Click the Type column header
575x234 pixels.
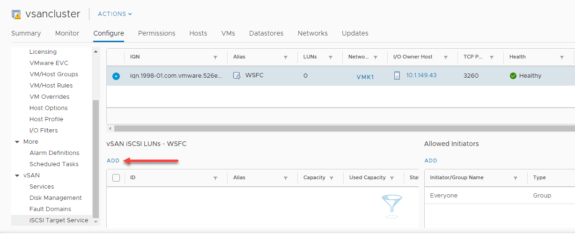click(x=539, y=178)
